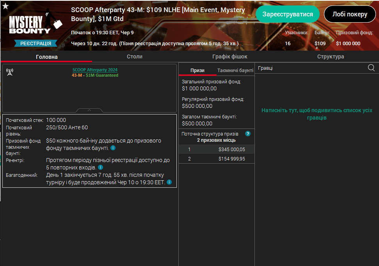379x266 pixels.
Task: Click the 2 призових місць label
Action: (216, 140)
